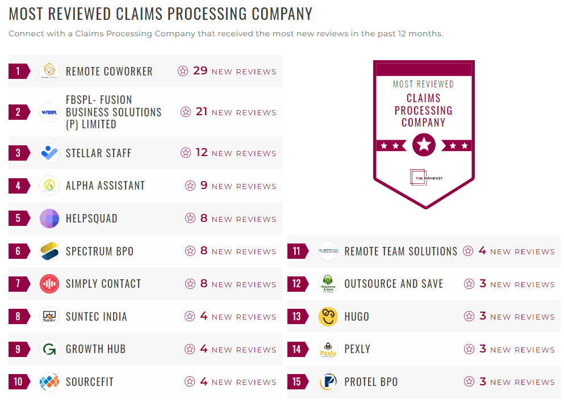The width and height of the screenshot is (564, 403).
Task: Click the Remote Coworker company logo
Action: [49, 71]
